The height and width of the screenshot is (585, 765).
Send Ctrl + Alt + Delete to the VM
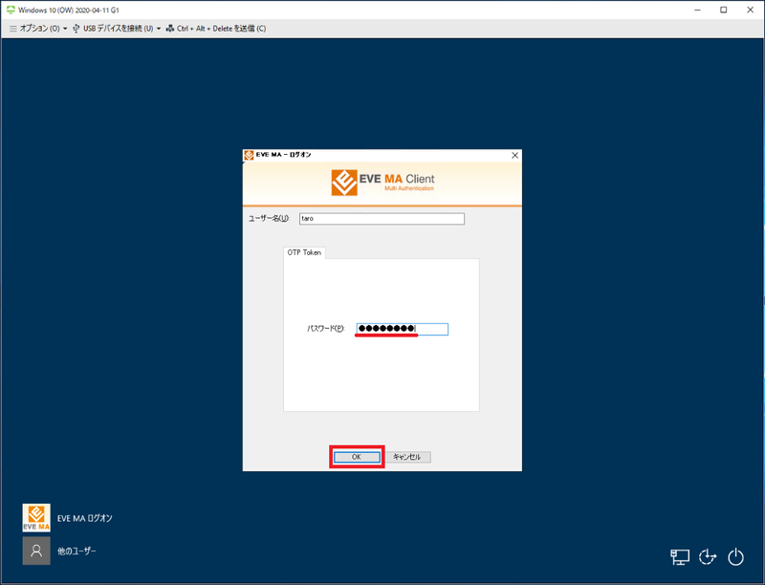click(x=216, y=29)
